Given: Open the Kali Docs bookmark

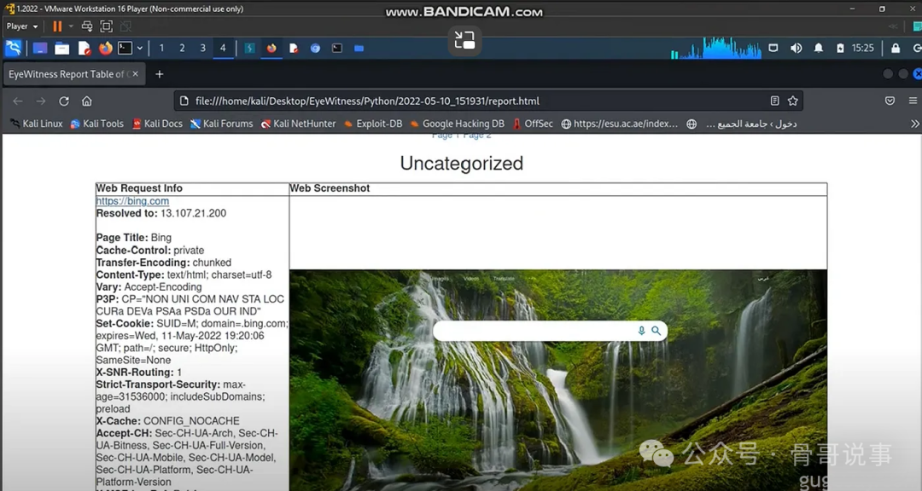Looking at the screenshot, I should point(158,124).
